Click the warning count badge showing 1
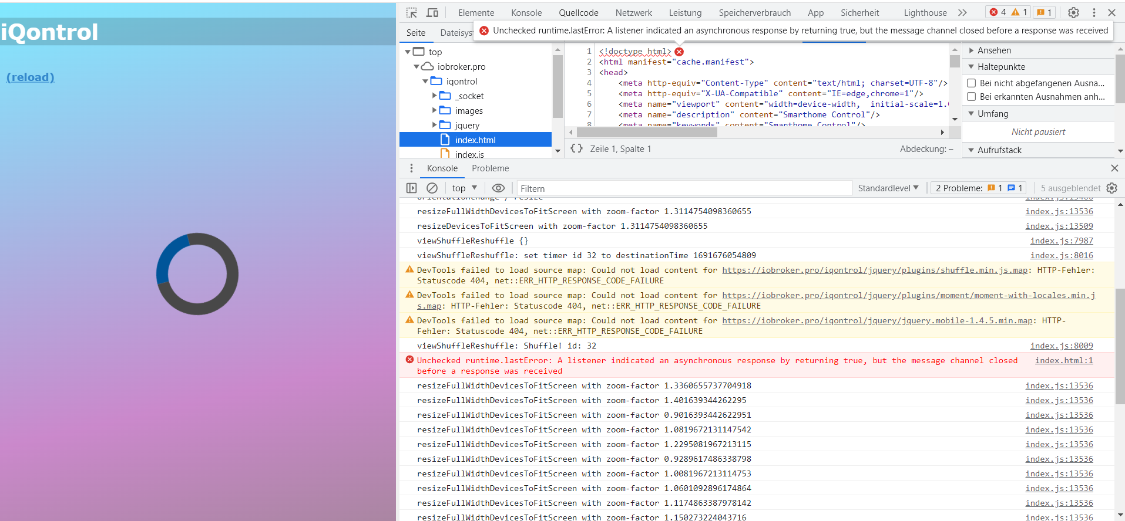The height and width of the screenshot is (521, 1125). click(x=1019, y=12)
